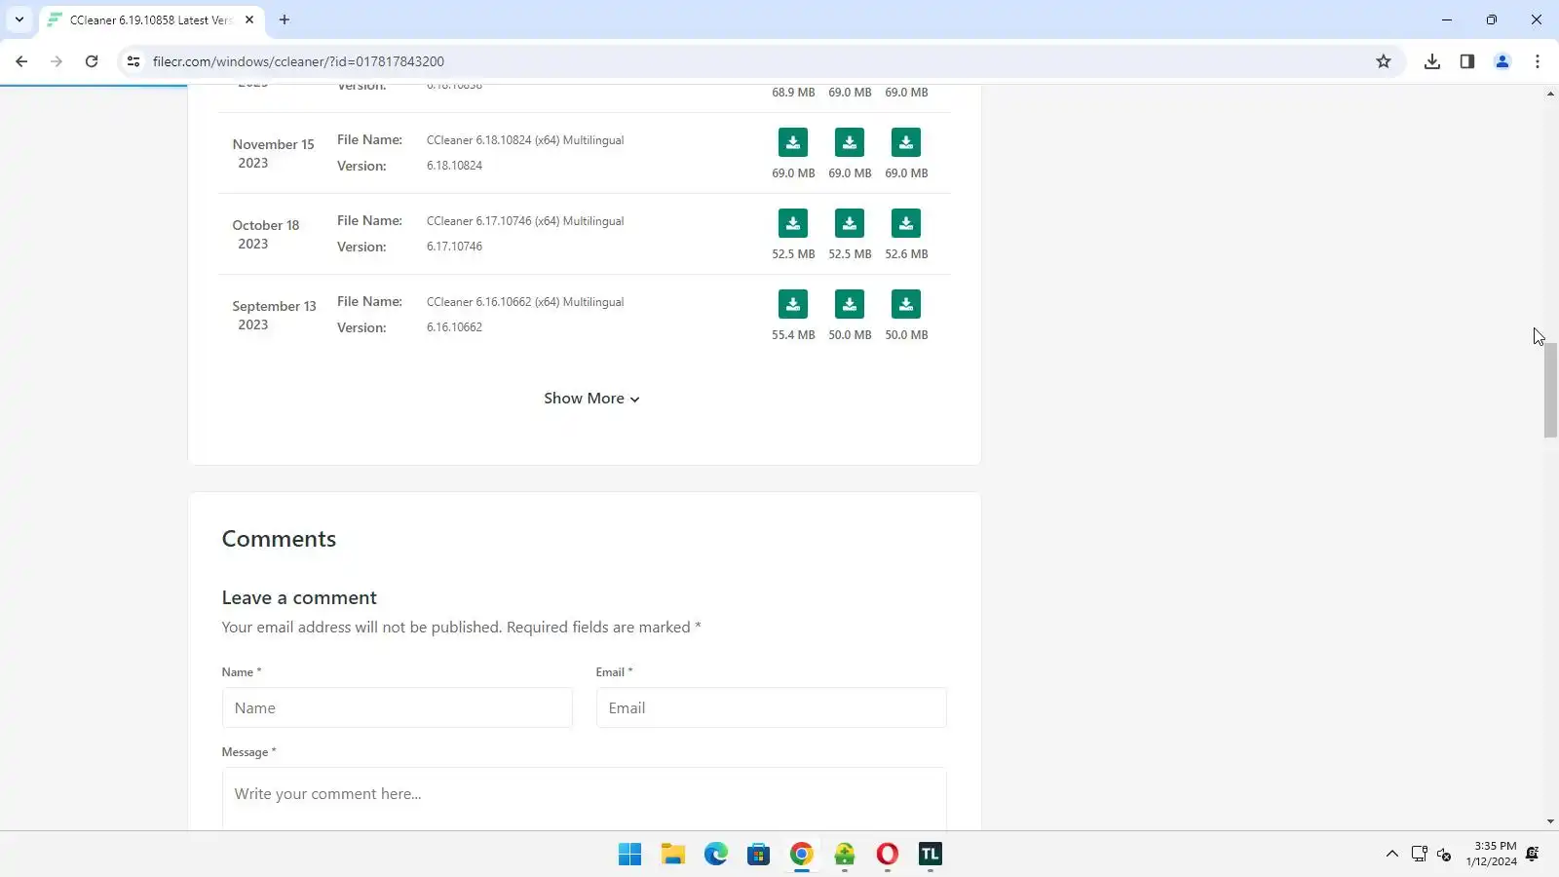Click file name CCleaner 6.16.10662 (x64) Multilingual
The image size is (1559, 877).
[525, 302]
